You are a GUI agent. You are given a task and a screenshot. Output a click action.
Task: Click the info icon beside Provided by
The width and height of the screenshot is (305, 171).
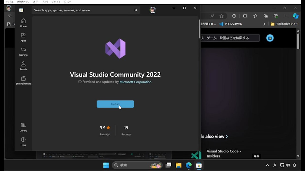[80, 82]
